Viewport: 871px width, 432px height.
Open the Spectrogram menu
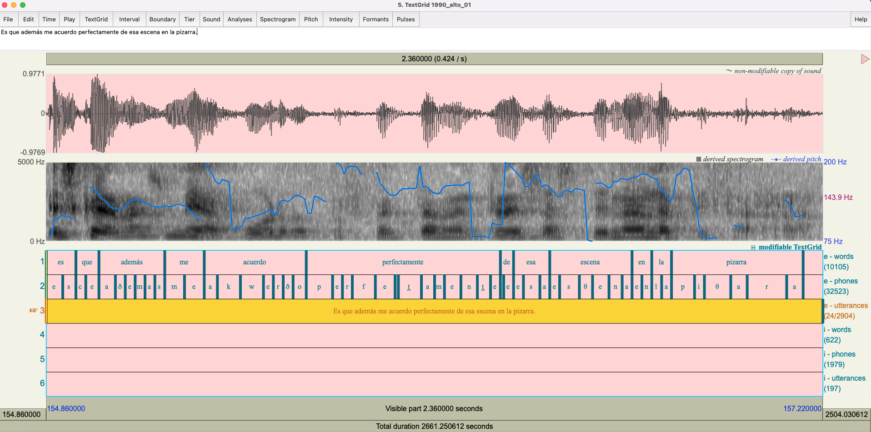pos(277,20)
